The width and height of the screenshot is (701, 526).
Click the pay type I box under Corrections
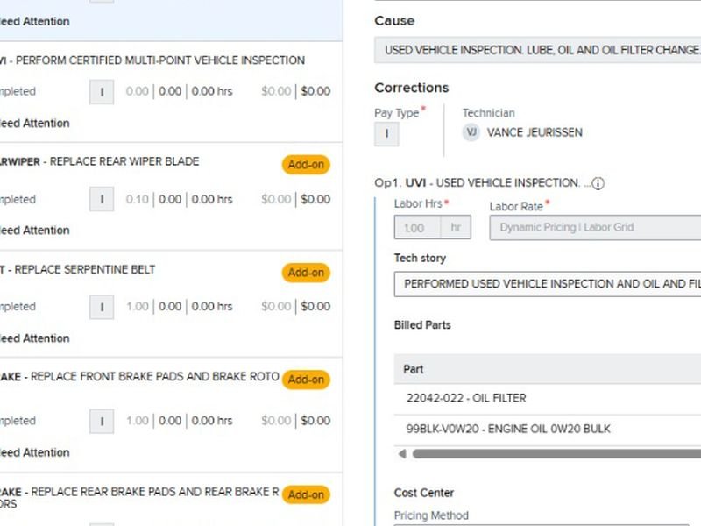point(386,134)
